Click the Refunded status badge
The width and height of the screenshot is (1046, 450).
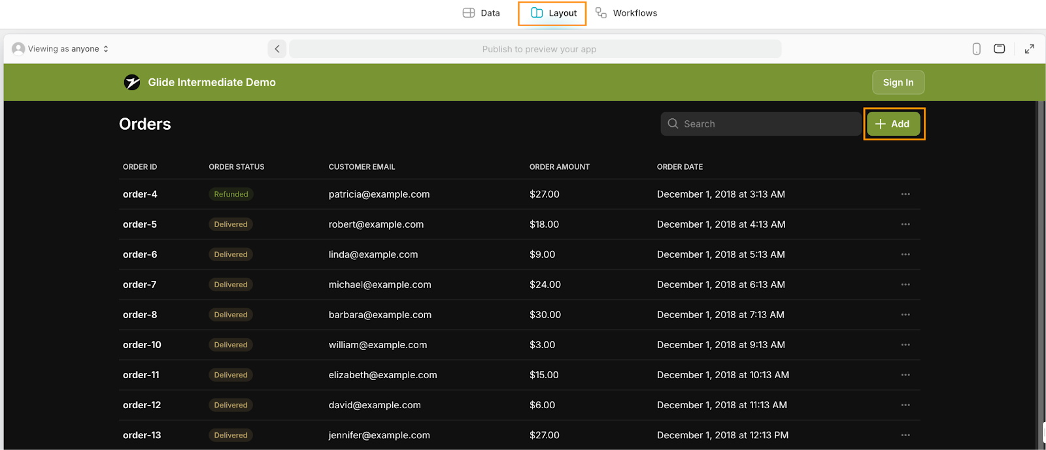coord(231,194)
